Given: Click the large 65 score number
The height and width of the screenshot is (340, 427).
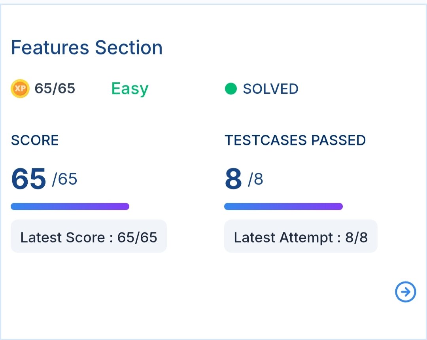Looking at the screenshot, I should point(28,179).
